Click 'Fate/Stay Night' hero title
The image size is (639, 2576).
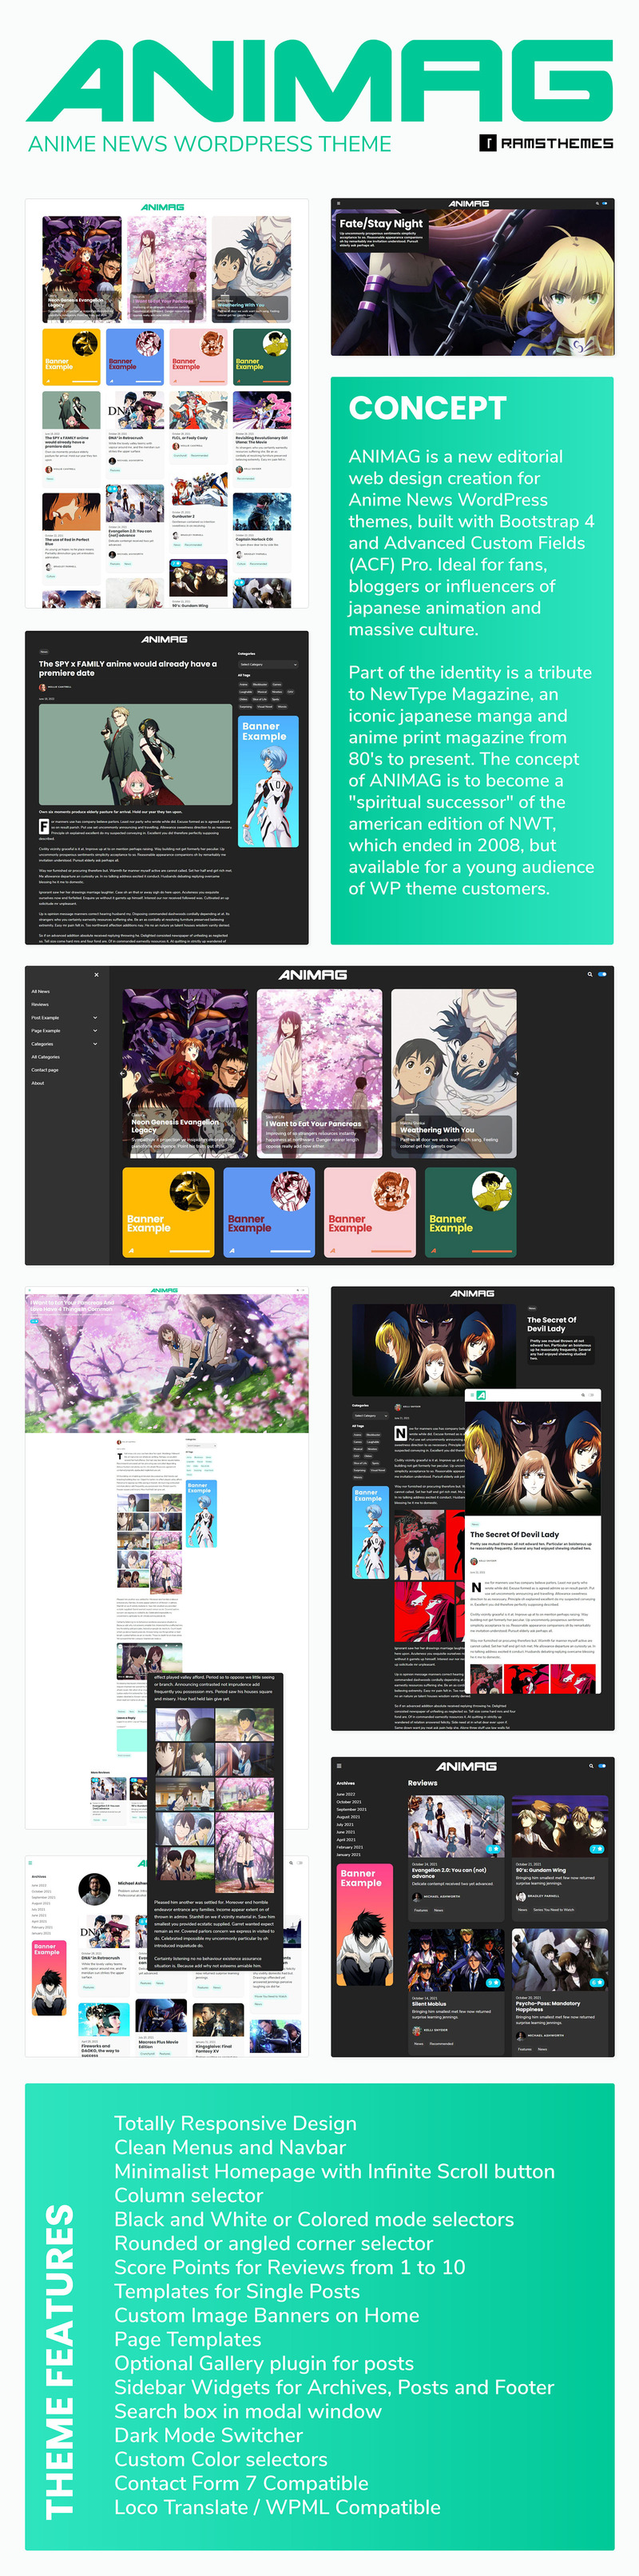pos(380,223)
